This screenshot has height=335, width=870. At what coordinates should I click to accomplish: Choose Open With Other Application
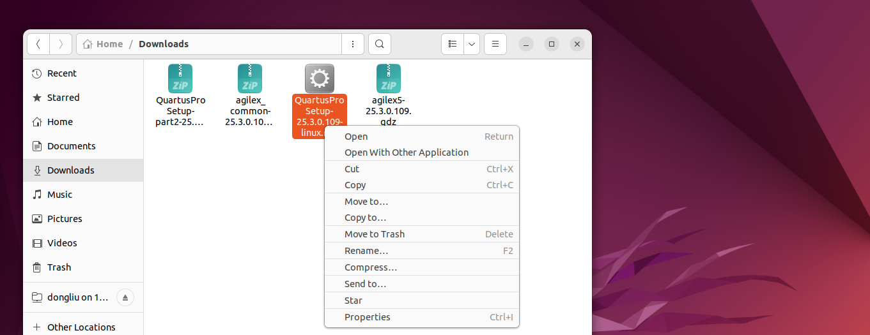[422, 153]
